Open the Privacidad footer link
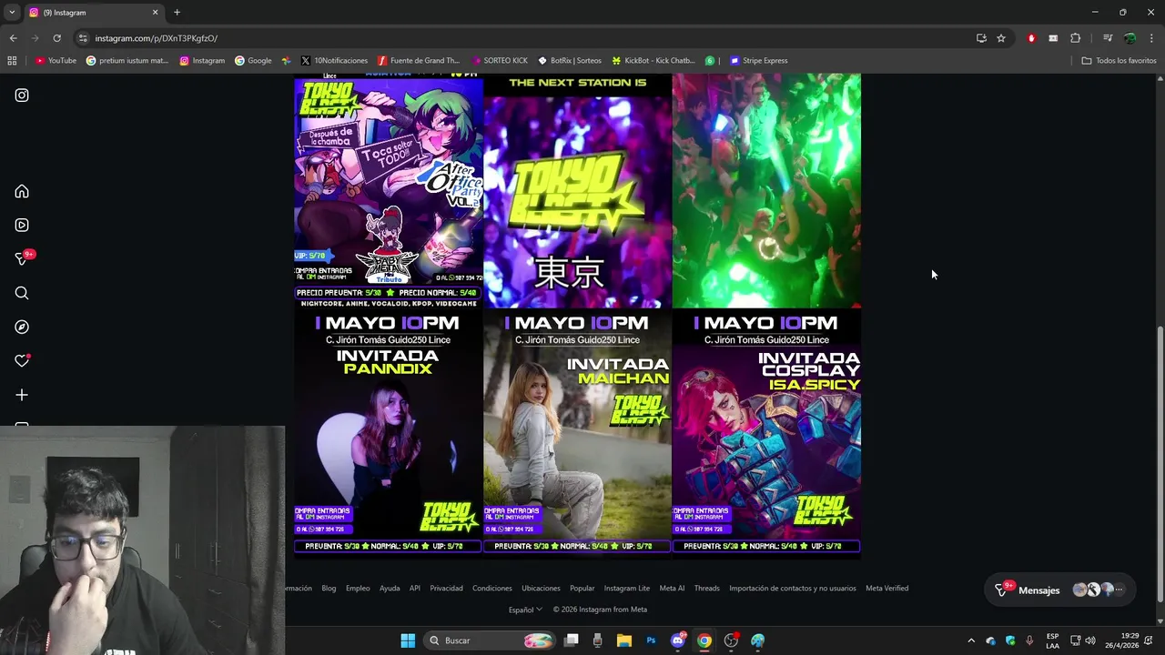This screenshot has width=1165, height=655. [446, 589]
